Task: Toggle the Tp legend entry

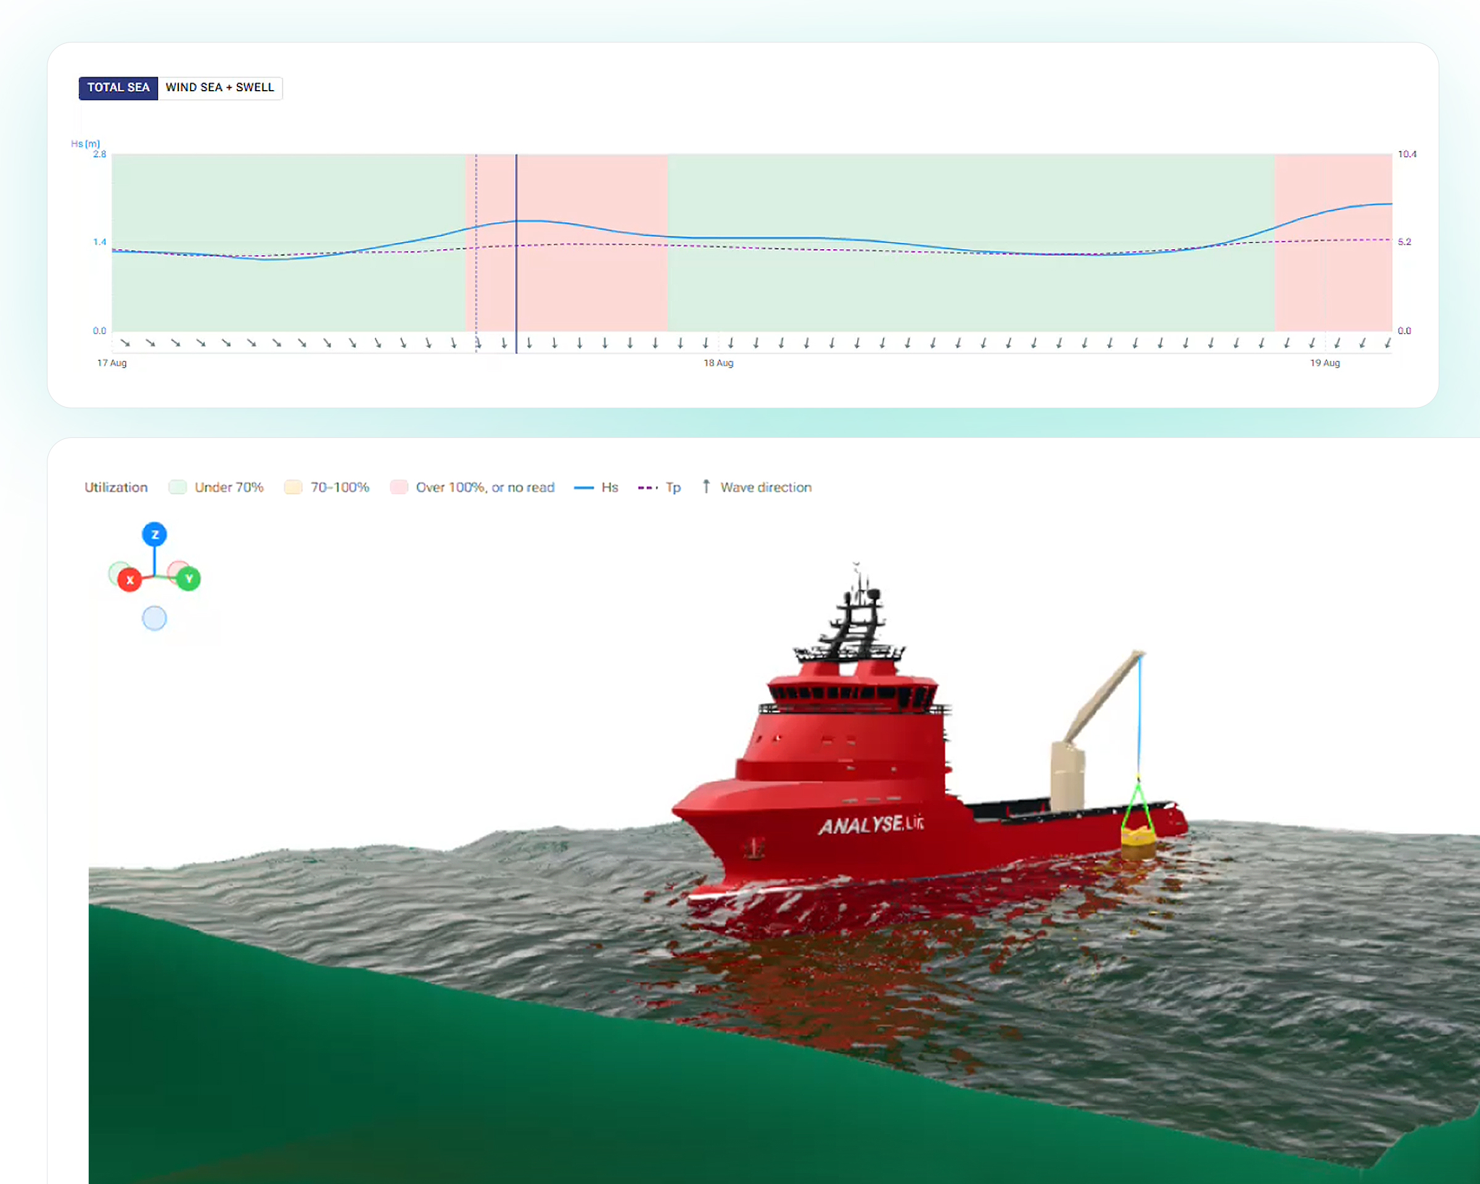Action: tap(660, 487)
